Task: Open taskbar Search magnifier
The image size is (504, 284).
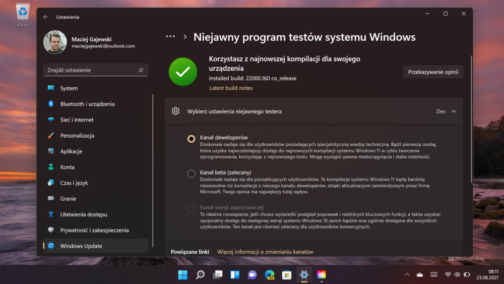Action: coord(200,275)
